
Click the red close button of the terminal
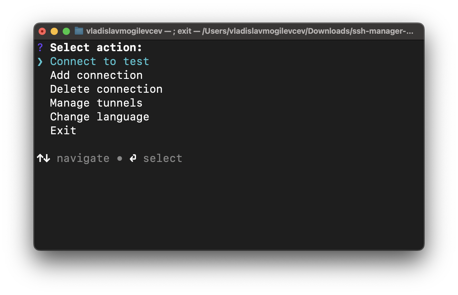tap(42, 31)
